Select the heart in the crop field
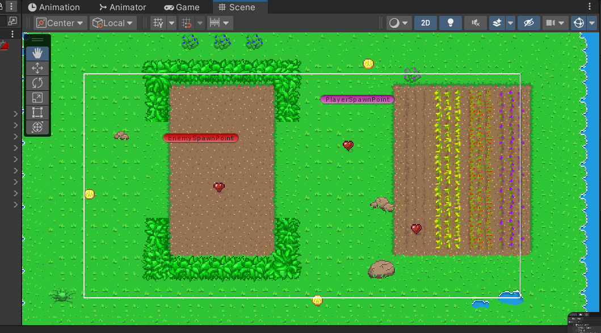 pos(416,229)
